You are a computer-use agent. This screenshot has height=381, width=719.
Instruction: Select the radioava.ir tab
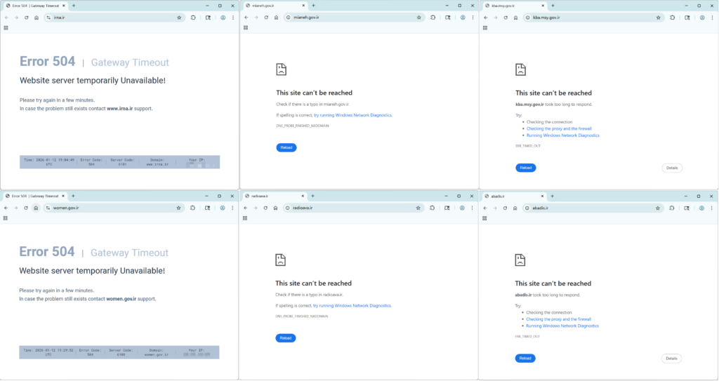coord(270,196)
